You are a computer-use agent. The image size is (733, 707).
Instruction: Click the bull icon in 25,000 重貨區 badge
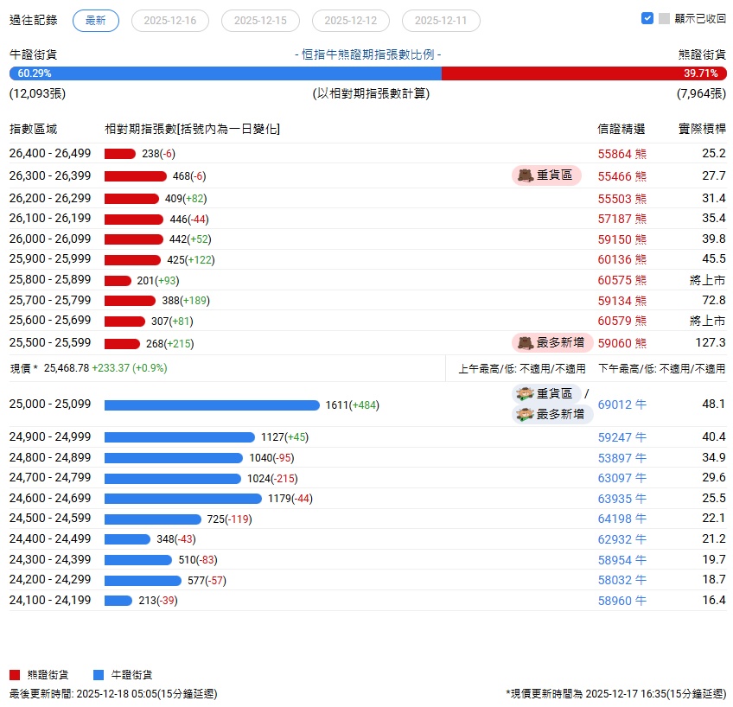tap(525, 394)
